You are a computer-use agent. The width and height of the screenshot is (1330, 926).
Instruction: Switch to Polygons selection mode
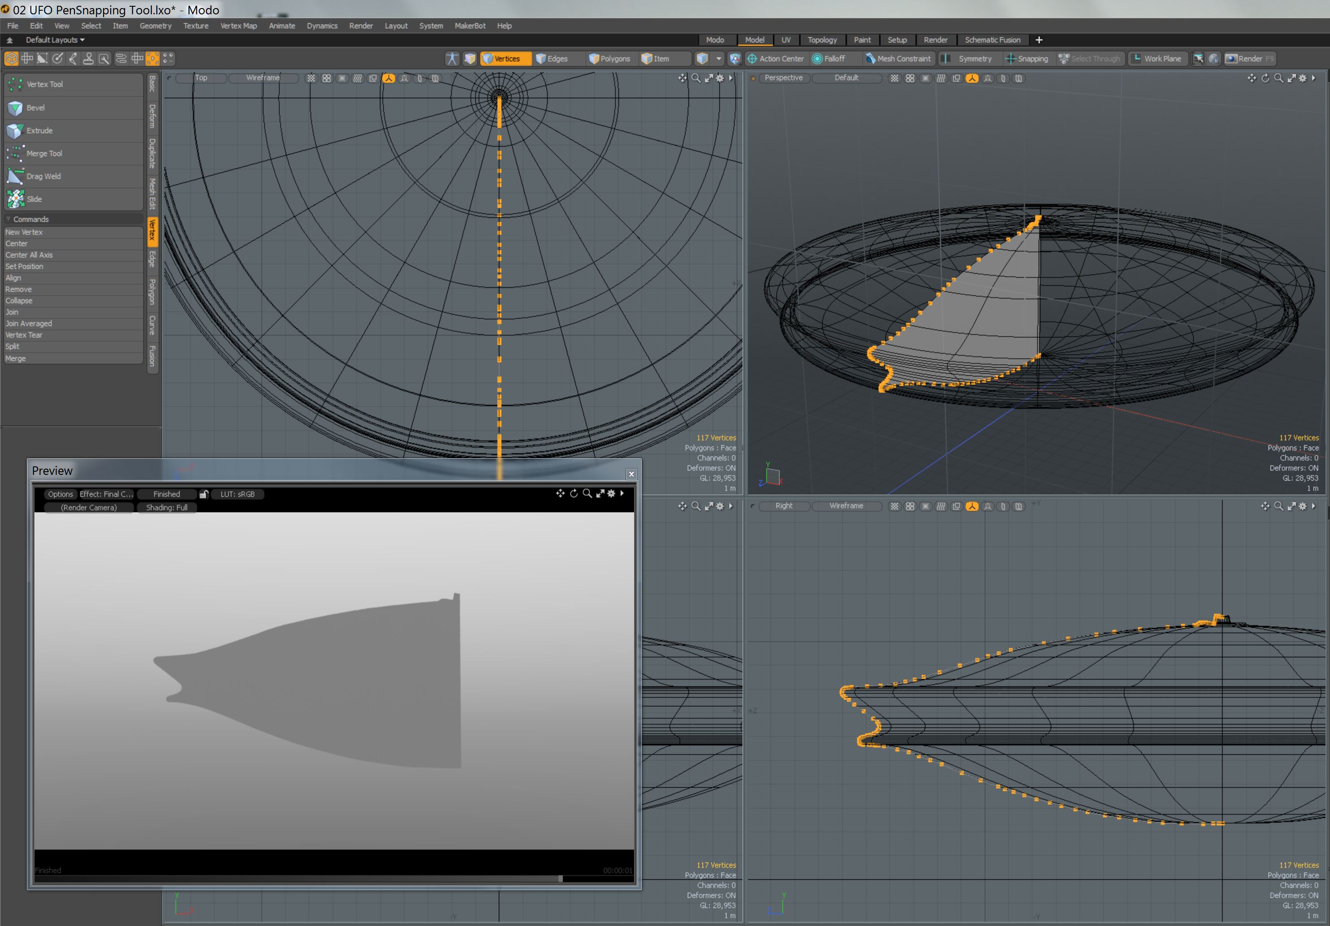pyautogui.click(x=609, y=59)
